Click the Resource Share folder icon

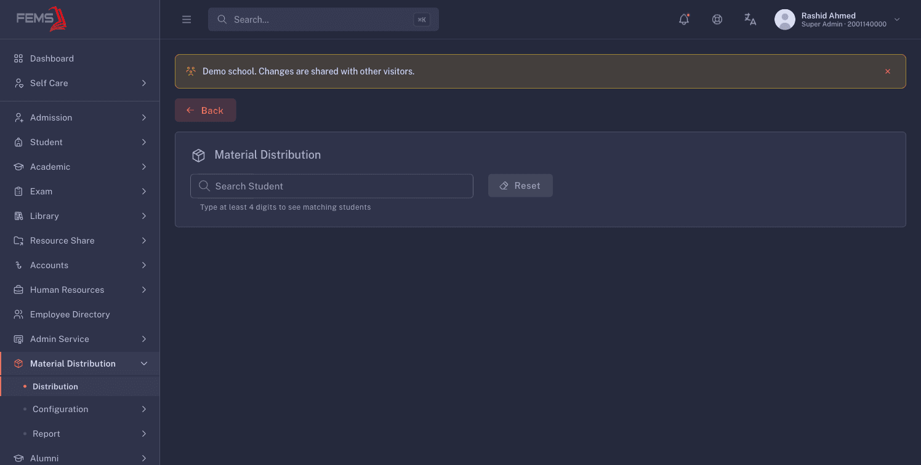(18, 240)
